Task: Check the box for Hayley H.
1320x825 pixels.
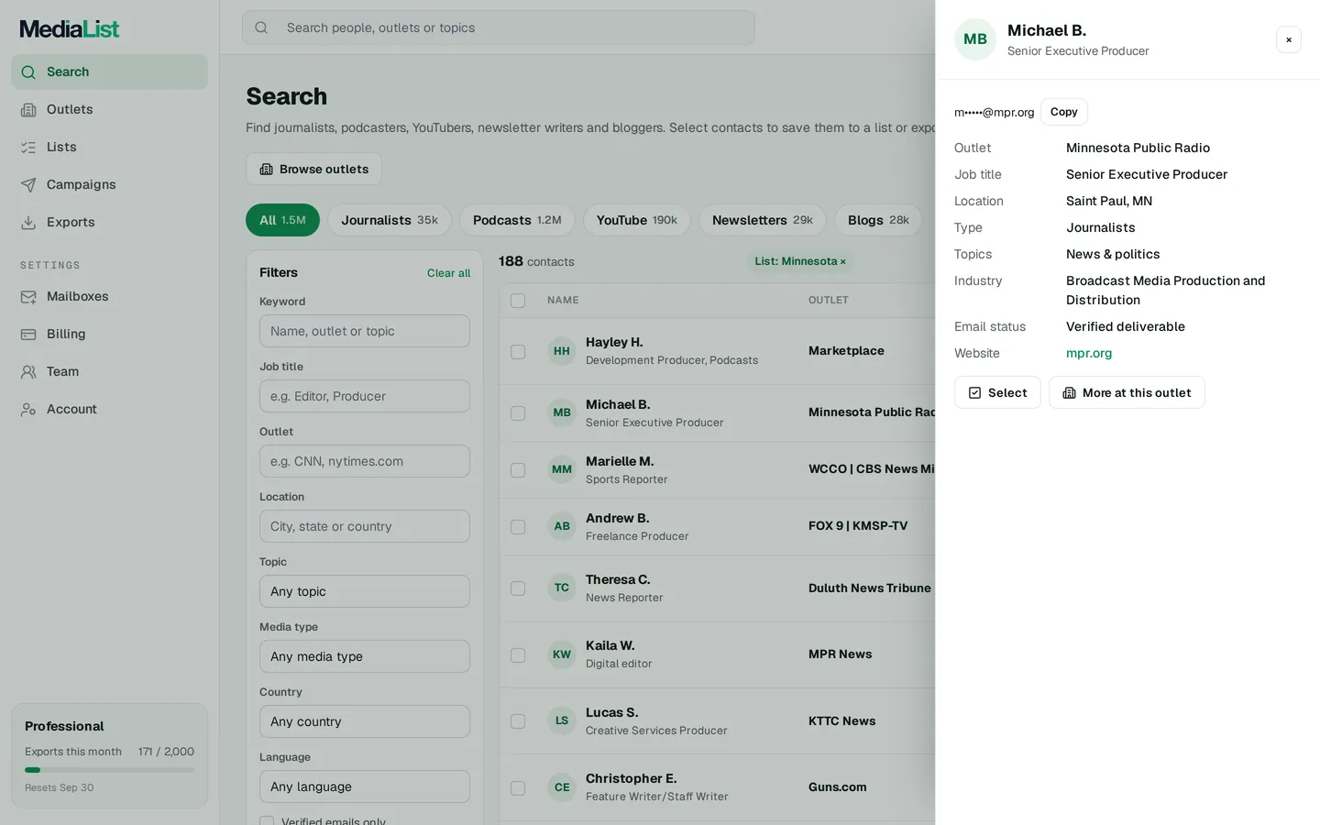Action: (x=518, y=352)
